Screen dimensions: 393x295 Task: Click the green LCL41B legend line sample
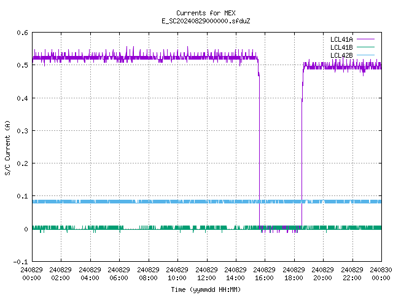tap(365, 47)
